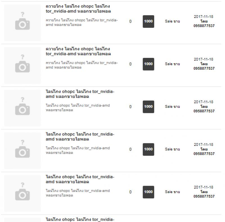Open the first listing's bold title link
This screenshot has height=222, width=225.
pos(78,9)
